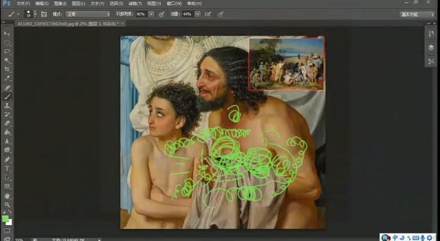The image size is (440, 241).
Task: Open the Filter menu (滤镜)
Action: pyautogui.click(x=135, y=4)
